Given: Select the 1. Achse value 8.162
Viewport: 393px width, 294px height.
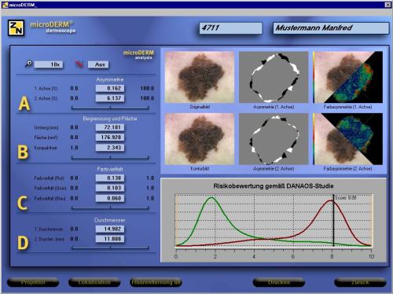Looking at the screenshot, I should point(110,88).
